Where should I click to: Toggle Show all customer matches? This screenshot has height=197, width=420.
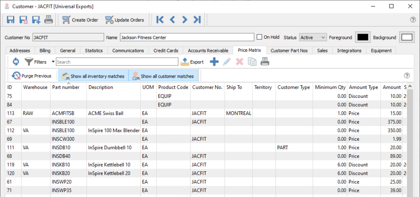coord(164,76)
